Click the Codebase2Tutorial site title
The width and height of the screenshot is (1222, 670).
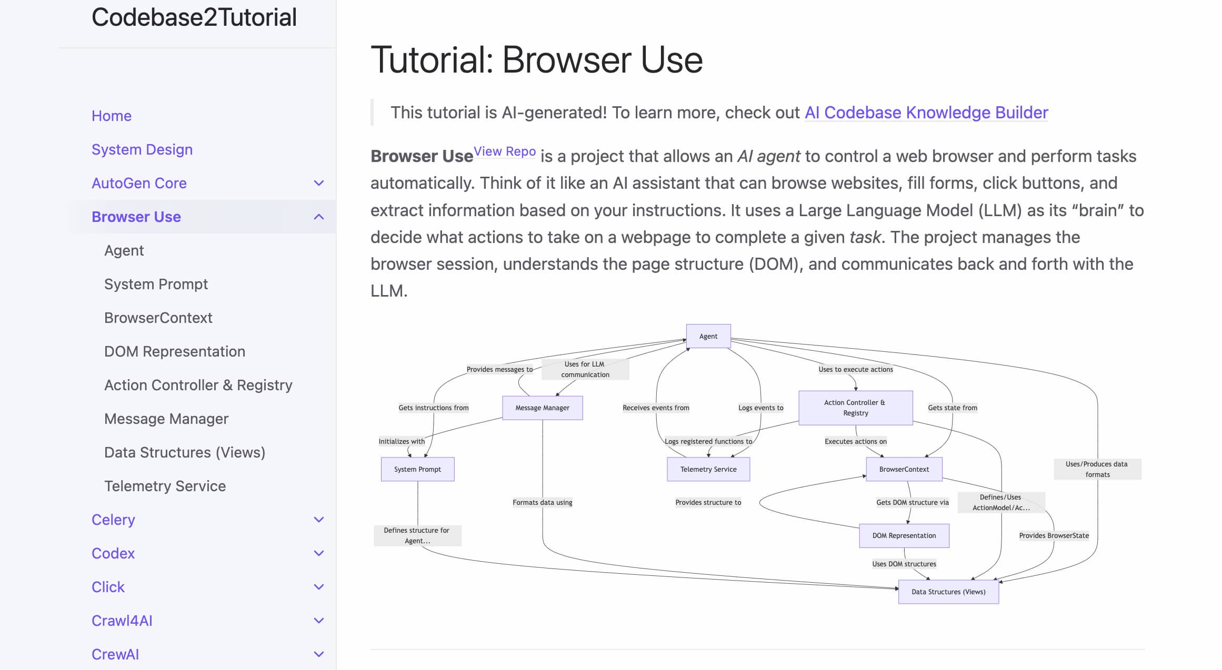pyautogui.click(x=194, y=17)
